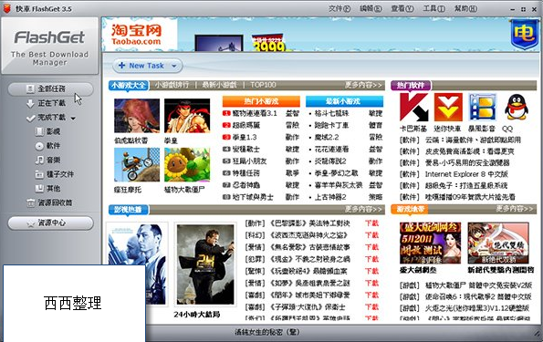Open the 新絕代雙驕 game banner

click(498, 243)
